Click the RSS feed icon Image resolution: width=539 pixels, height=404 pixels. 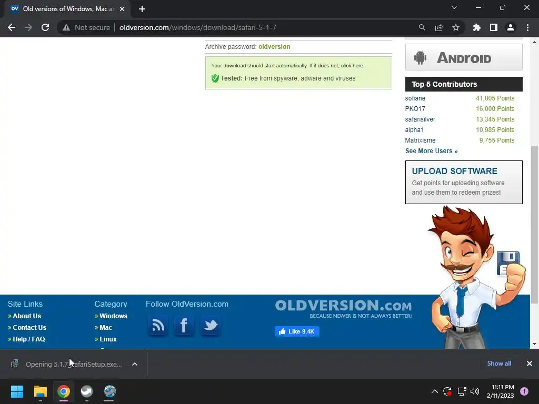[x=158, y=325]
